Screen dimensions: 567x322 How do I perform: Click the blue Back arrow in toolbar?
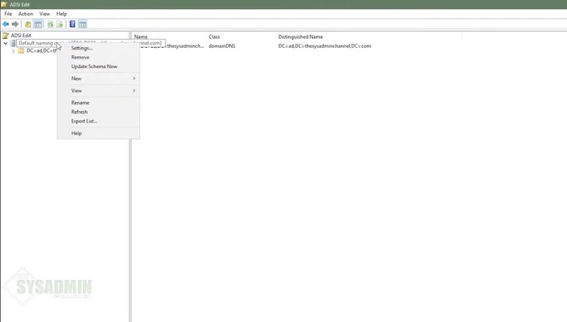(x=6, y=24)
